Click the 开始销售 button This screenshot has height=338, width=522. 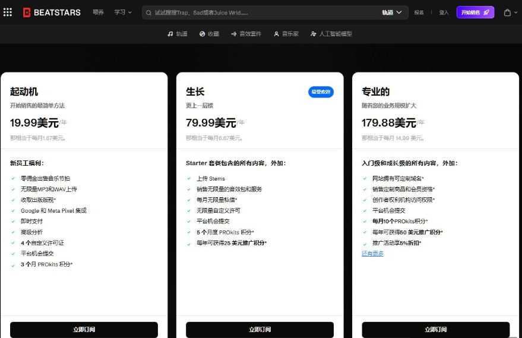(476, 12)
